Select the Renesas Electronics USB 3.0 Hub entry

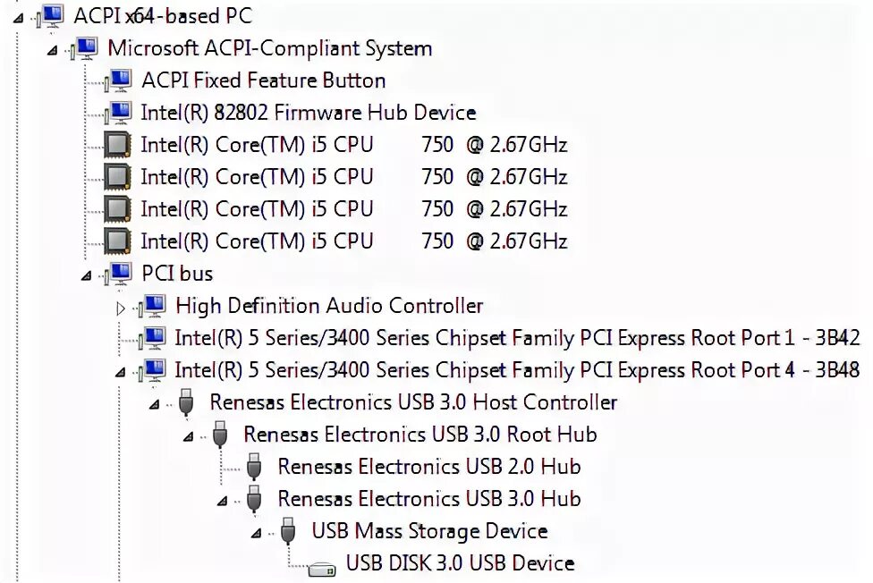[428, 499]
